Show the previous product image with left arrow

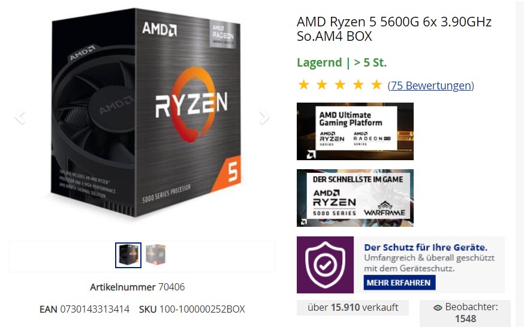pyautogui.click(x=20, y=117)
